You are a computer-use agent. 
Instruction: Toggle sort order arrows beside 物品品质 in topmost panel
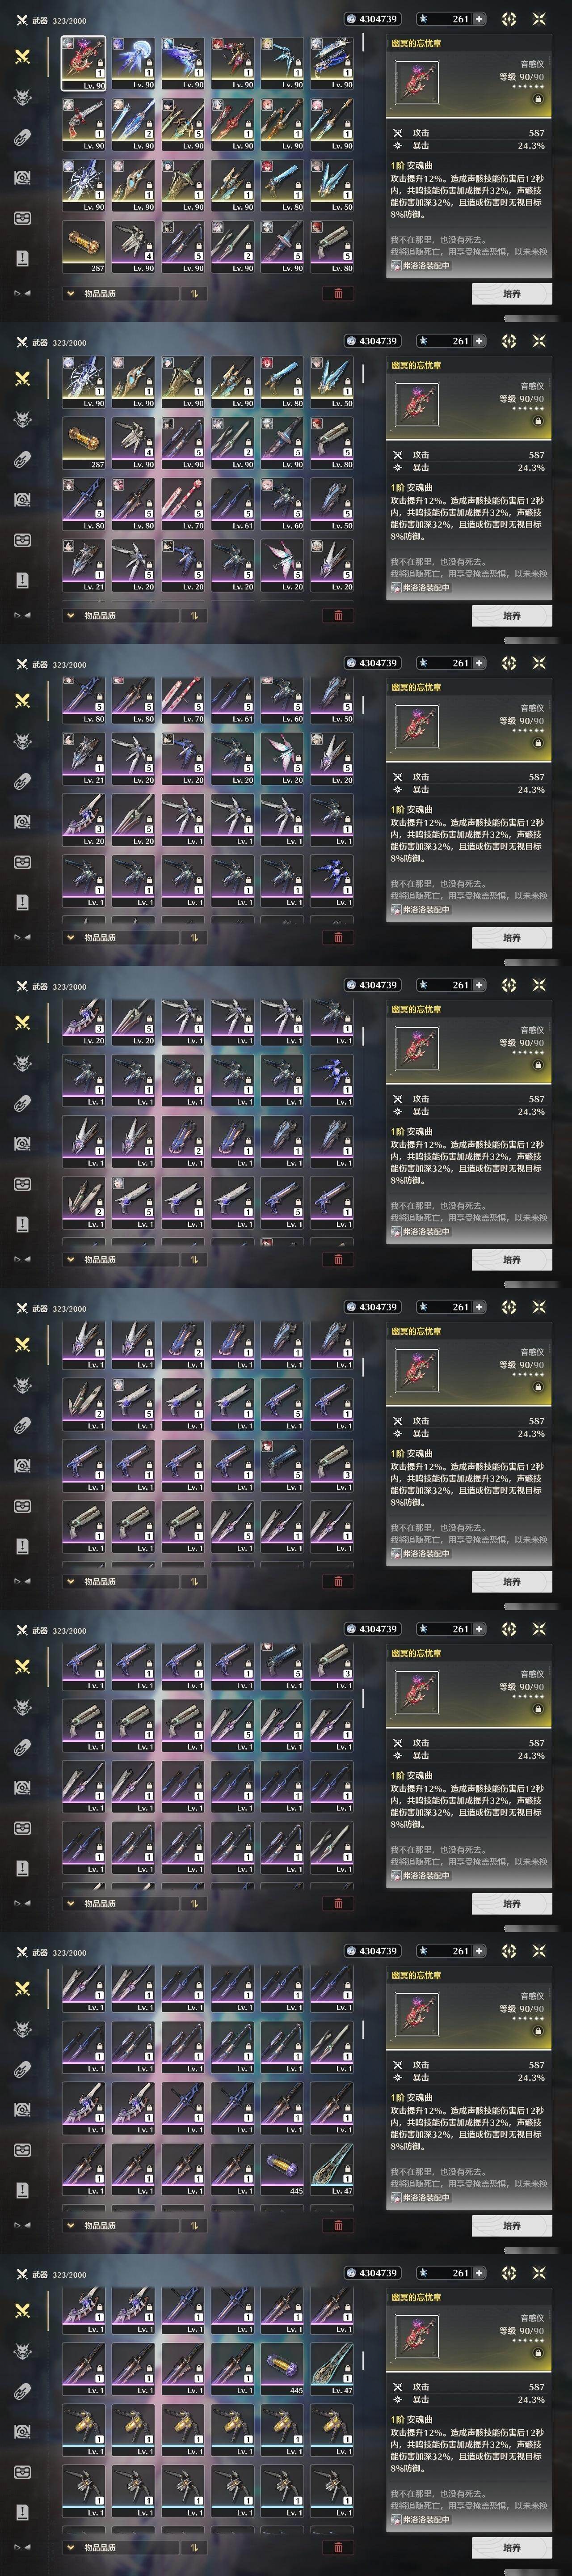[x=193, y=294]
